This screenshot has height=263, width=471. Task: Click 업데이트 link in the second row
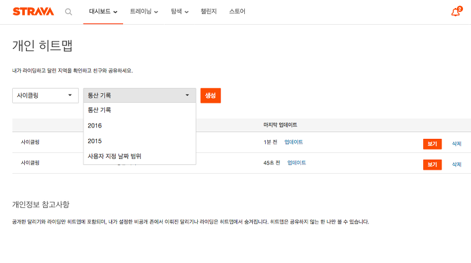click(x=297, y=162)
